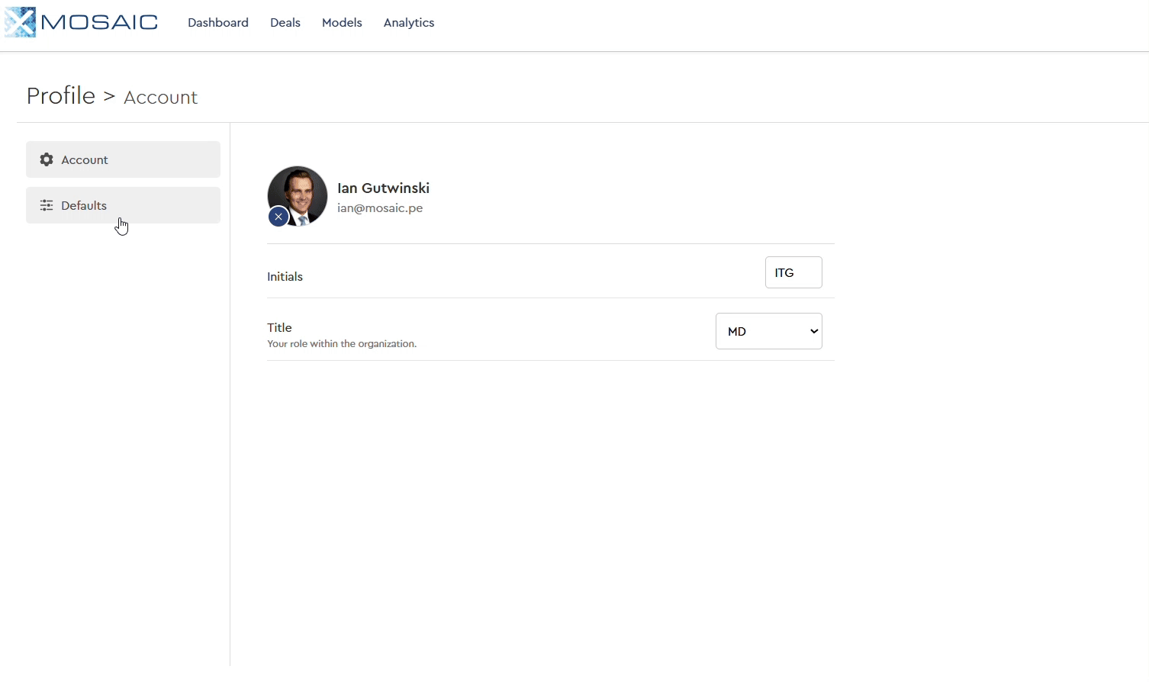Click the Title dropdown chevron arrow
This screenshot has height=682, width=1149.
coord(814,331)
